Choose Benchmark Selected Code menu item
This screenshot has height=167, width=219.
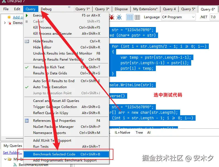coord(66,154)
